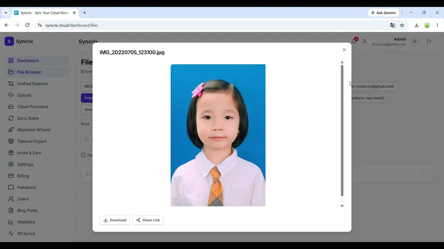
Task: Click the Takeout Import icon
Action: 11,141
